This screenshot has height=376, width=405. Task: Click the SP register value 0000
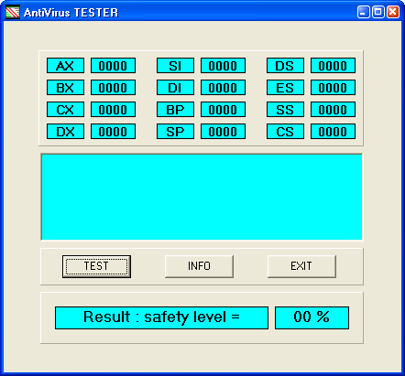223,132
